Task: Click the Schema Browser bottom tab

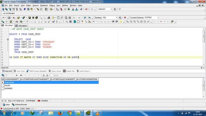Action: (x=19, y=104)
